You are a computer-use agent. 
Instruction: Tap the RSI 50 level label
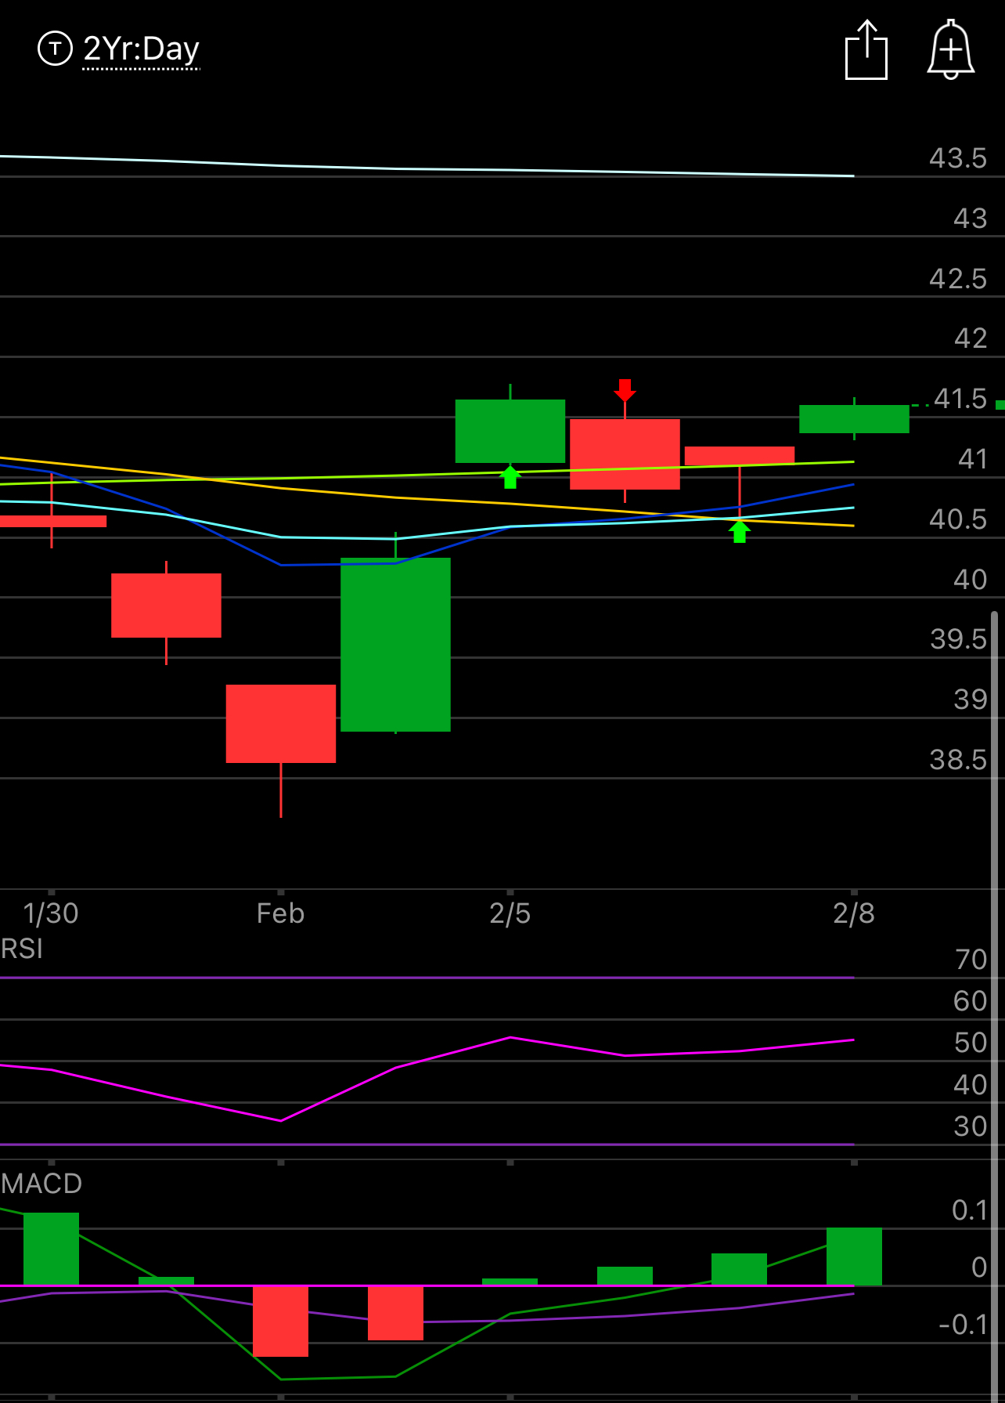(x=971, y=1043)
